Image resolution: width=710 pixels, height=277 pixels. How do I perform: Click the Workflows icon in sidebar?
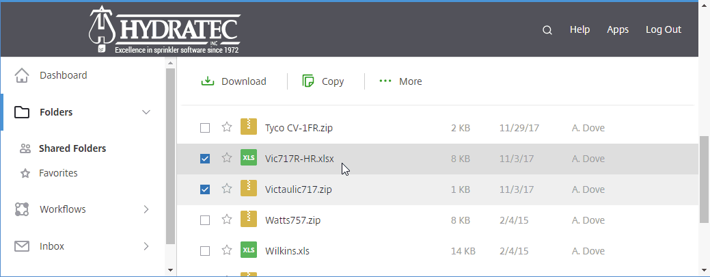(x=22, y=209)
